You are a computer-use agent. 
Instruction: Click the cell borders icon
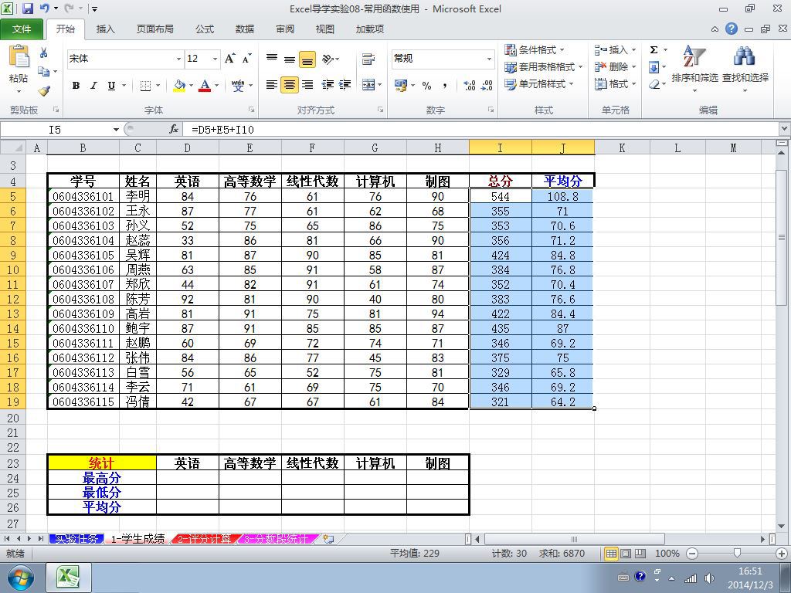pos(145,86)
